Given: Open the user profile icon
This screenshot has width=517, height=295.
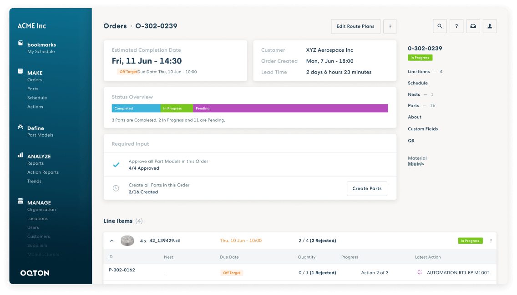Looking at the screenshot, I should pos(490,26).
